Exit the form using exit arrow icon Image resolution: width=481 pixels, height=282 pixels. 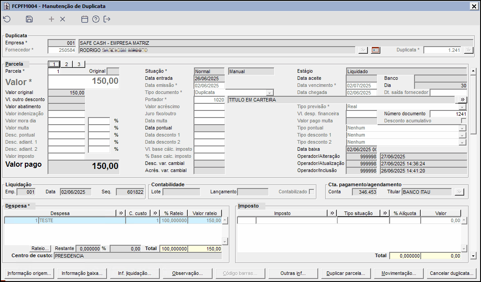click(x=107, y=19)
